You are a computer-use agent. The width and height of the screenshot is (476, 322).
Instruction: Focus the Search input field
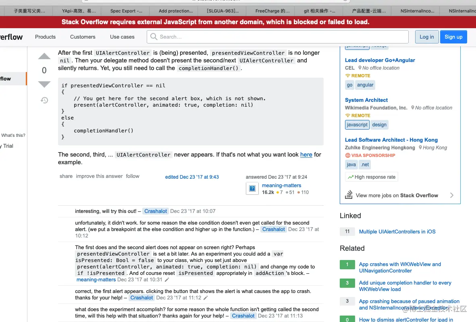point(277,37)
